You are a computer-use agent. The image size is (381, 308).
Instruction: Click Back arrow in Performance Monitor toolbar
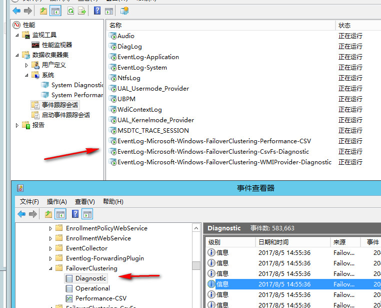pyautogui.click(x=16, y=11)
